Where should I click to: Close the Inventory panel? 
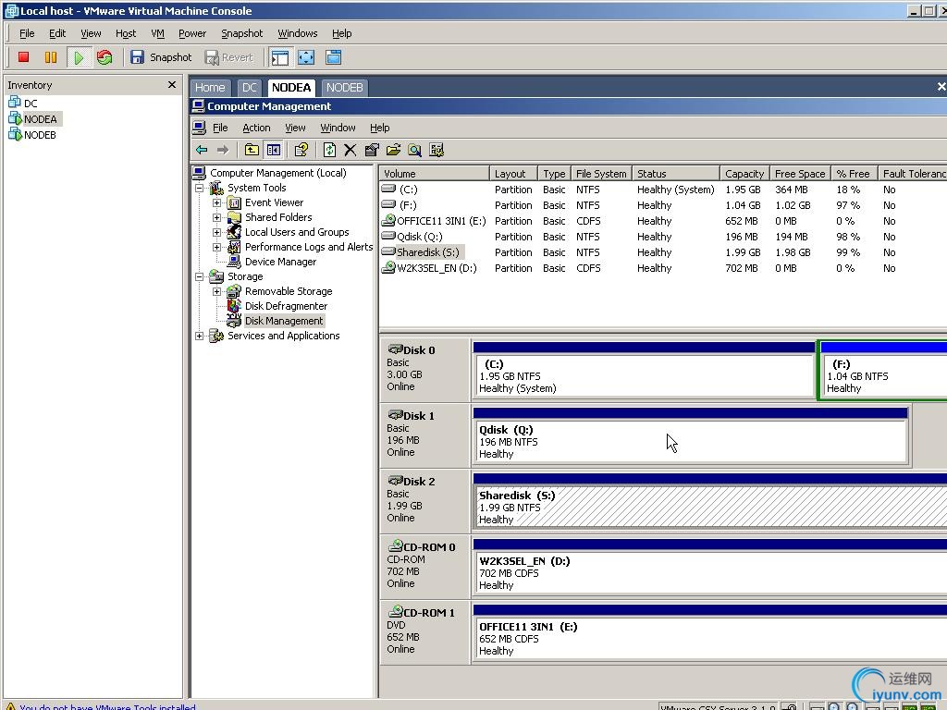click(x=171, y=84)
